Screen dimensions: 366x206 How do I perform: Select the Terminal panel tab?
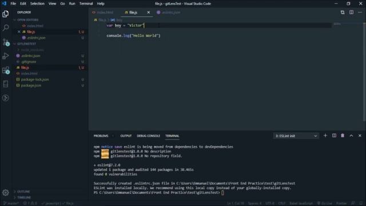(x=172, y=136)
